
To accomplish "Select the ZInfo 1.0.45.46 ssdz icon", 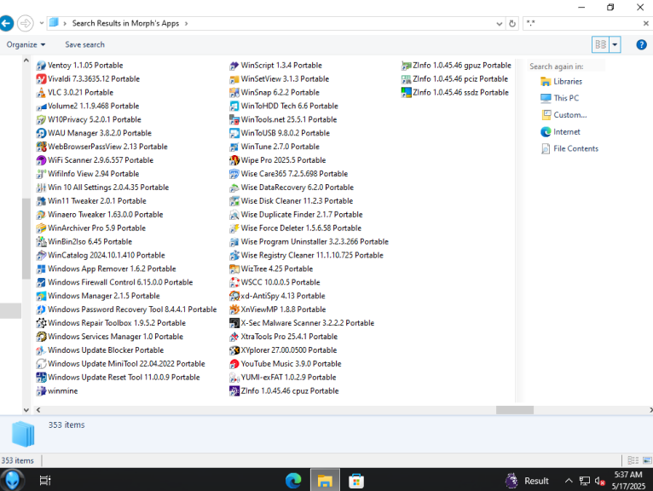I will [x=406, y=92].
